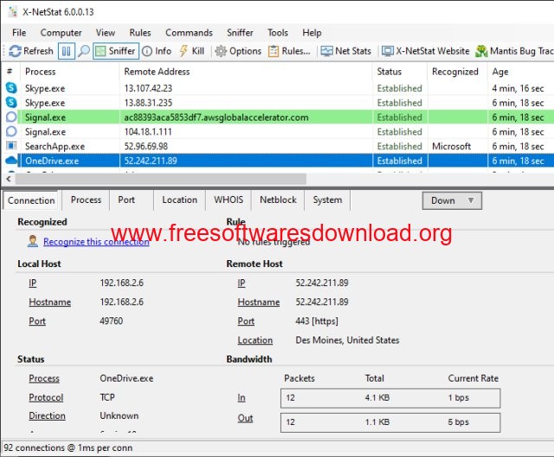Open the File menu
Viewport: 554px width, 457px height.
click(x=19, y=33)
